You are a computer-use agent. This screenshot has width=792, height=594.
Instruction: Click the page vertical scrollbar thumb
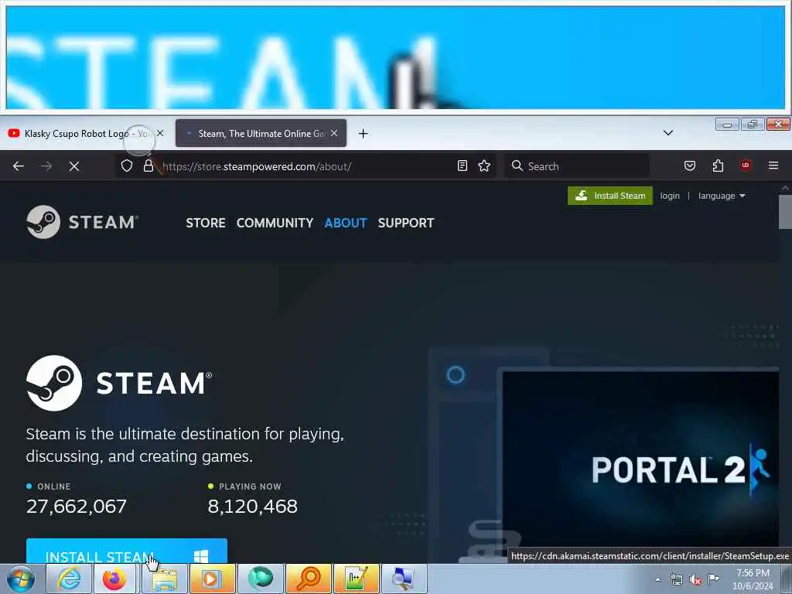coord(785,212)
